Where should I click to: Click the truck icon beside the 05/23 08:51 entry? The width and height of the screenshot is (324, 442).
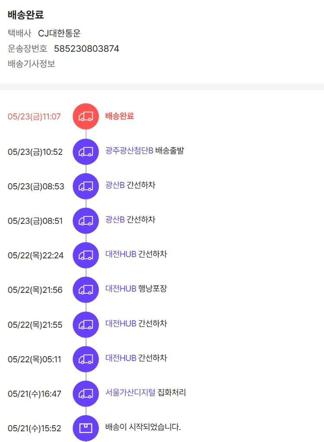(x=86, y=221)
